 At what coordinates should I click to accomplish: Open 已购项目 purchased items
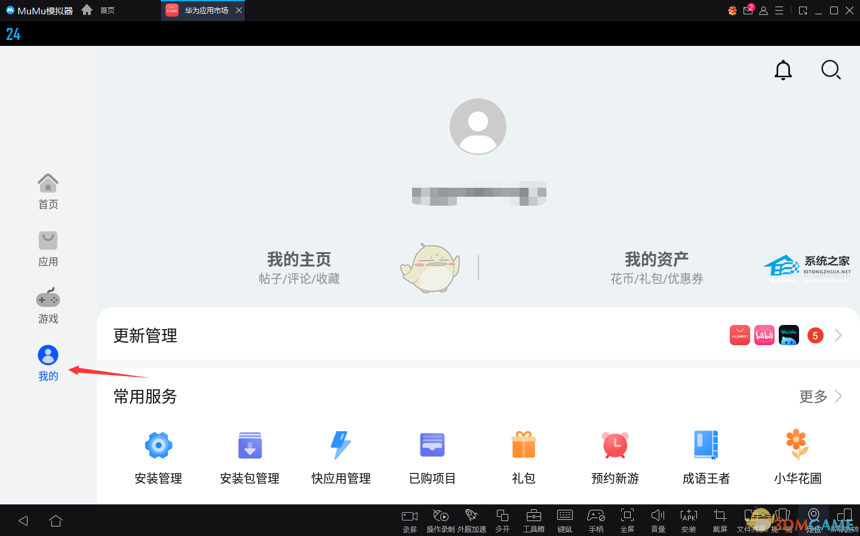[432, 445]
